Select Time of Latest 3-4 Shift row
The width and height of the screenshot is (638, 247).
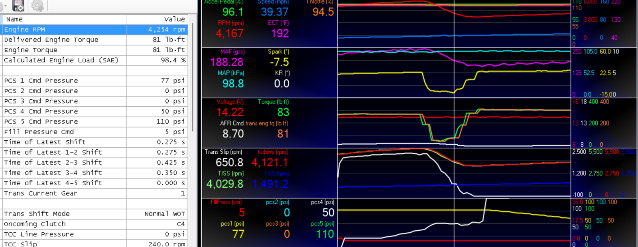tap(95, 173)
